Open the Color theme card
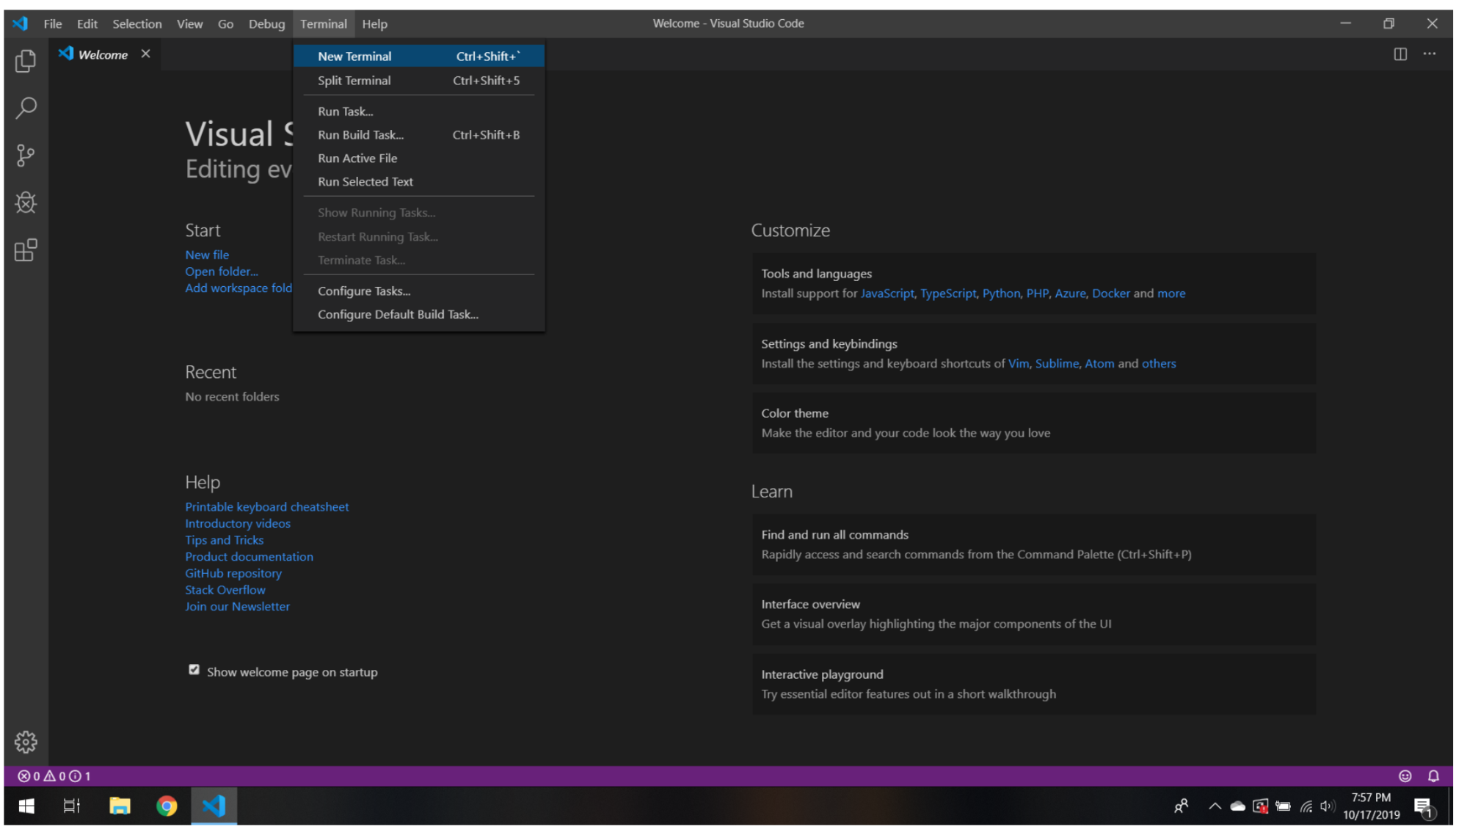Image resolution: width=1467 pixels, height=835 pixels. pyautogui.click(x=1034, y=423)
